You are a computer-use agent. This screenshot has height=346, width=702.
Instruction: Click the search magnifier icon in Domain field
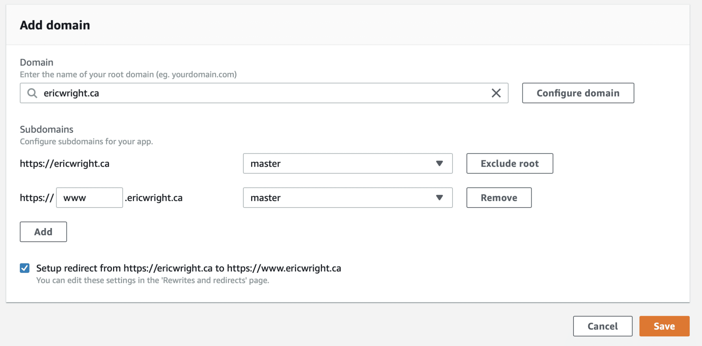(x=32, y=93)
